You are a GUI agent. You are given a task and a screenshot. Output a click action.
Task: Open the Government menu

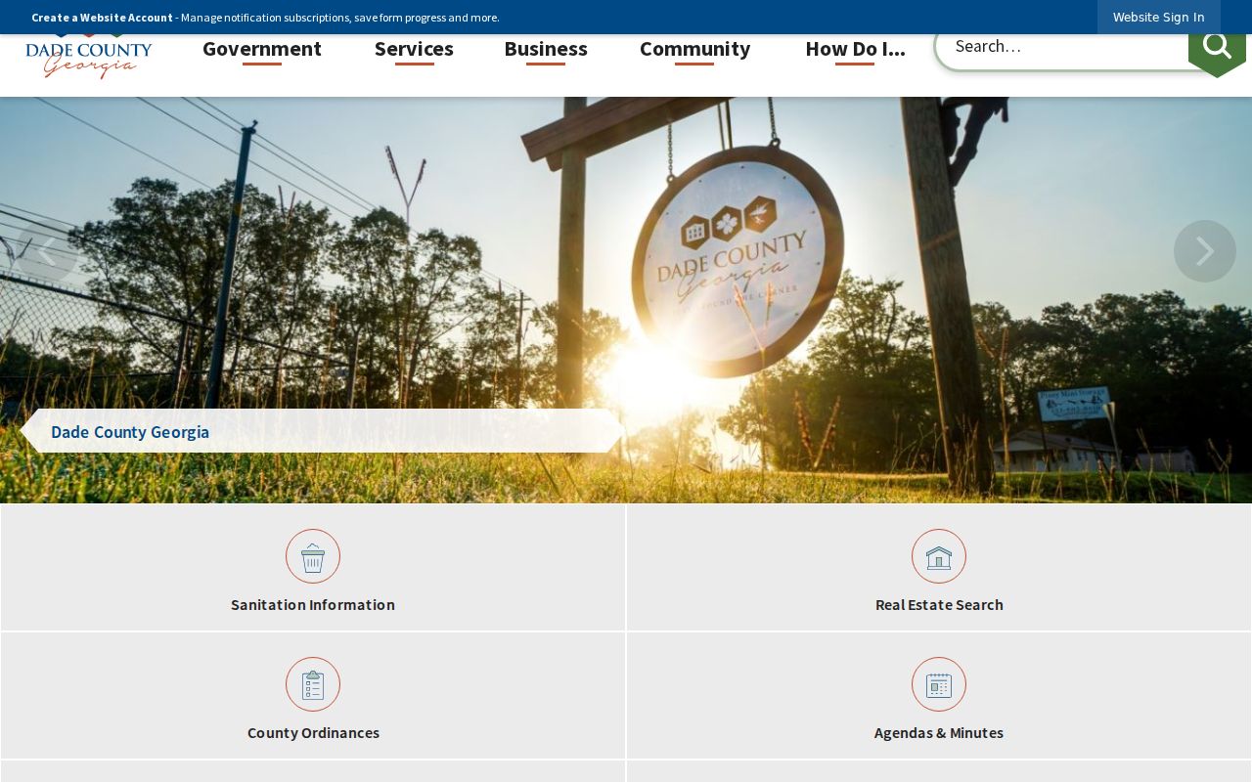point(262,49)
